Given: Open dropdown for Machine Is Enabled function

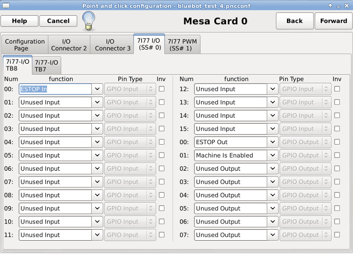Looking at the screenshot, I should 273,155.
